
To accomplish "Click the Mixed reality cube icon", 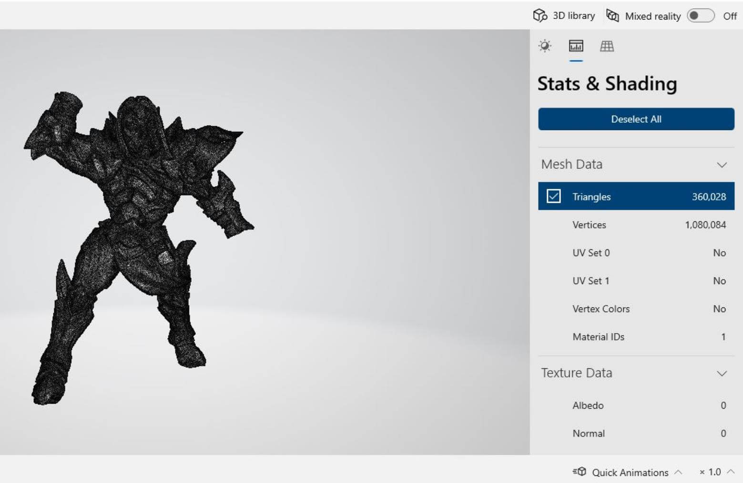I will tap(612, 16).
